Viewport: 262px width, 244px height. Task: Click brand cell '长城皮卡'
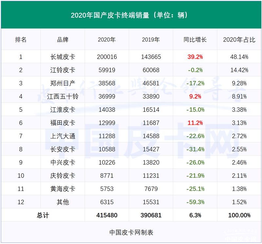point(63,57)
